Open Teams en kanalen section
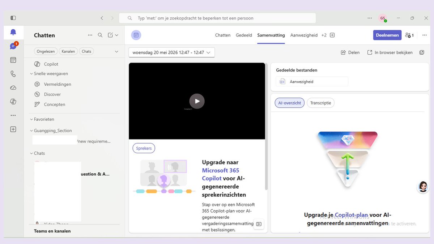 pyautogui.click(x=52, y=231)
